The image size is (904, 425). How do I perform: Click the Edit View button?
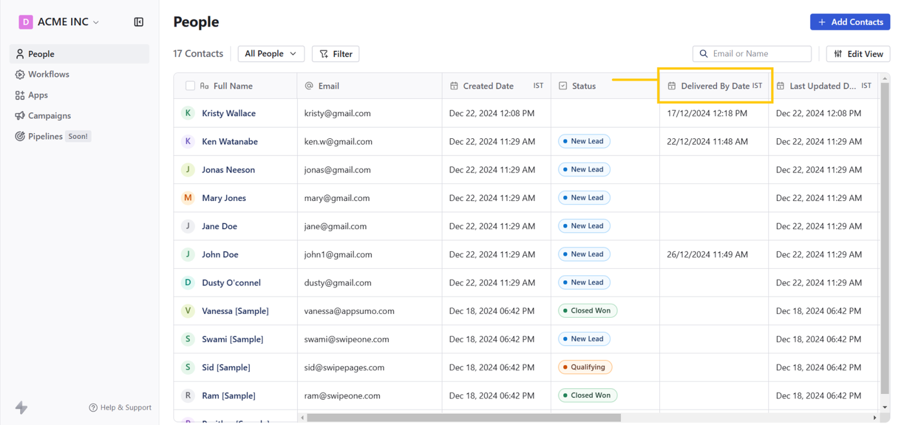[x=858, y=54]
